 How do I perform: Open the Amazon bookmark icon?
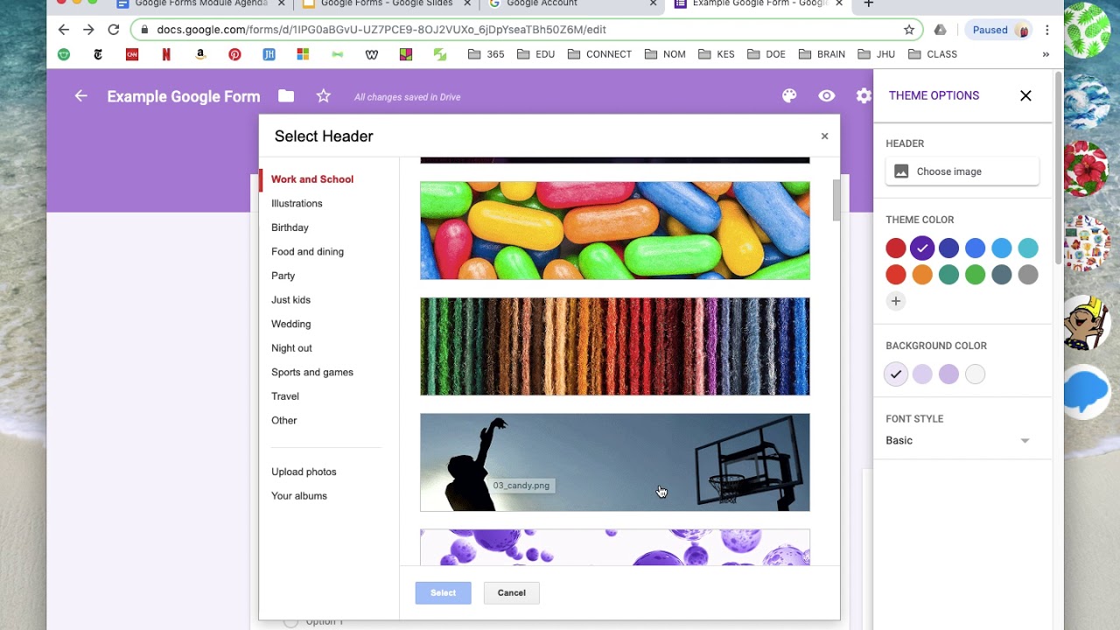tap(200, 54)
